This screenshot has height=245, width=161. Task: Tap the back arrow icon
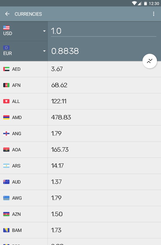(x=7, y=14)
